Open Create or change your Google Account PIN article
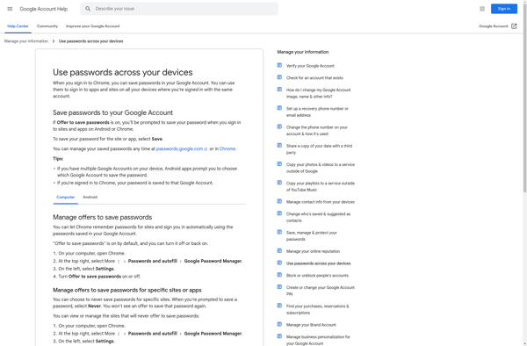 click(x=321, y=291)
